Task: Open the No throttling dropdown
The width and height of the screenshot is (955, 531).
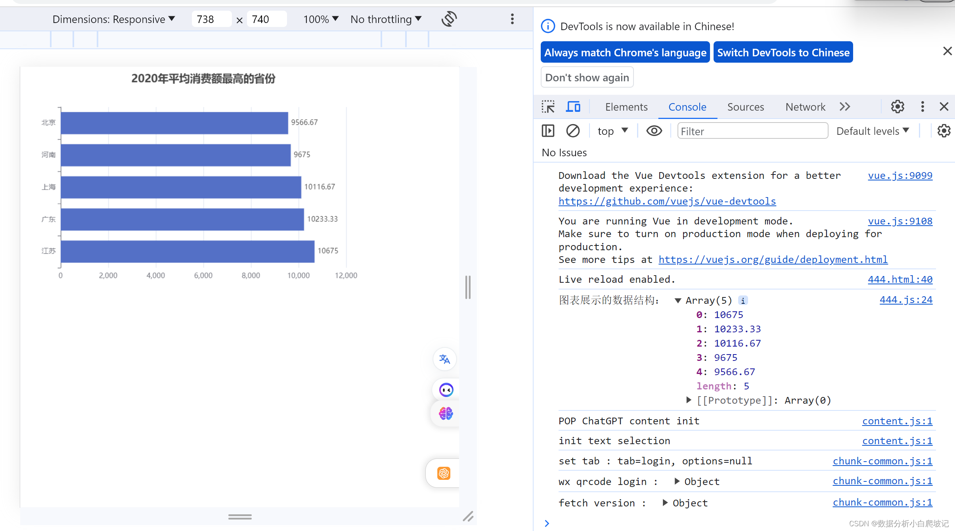Action: pyautogui.click(x=386, y=19)
